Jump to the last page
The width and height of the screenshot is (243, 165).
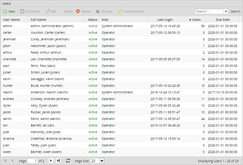pos(58,161)
